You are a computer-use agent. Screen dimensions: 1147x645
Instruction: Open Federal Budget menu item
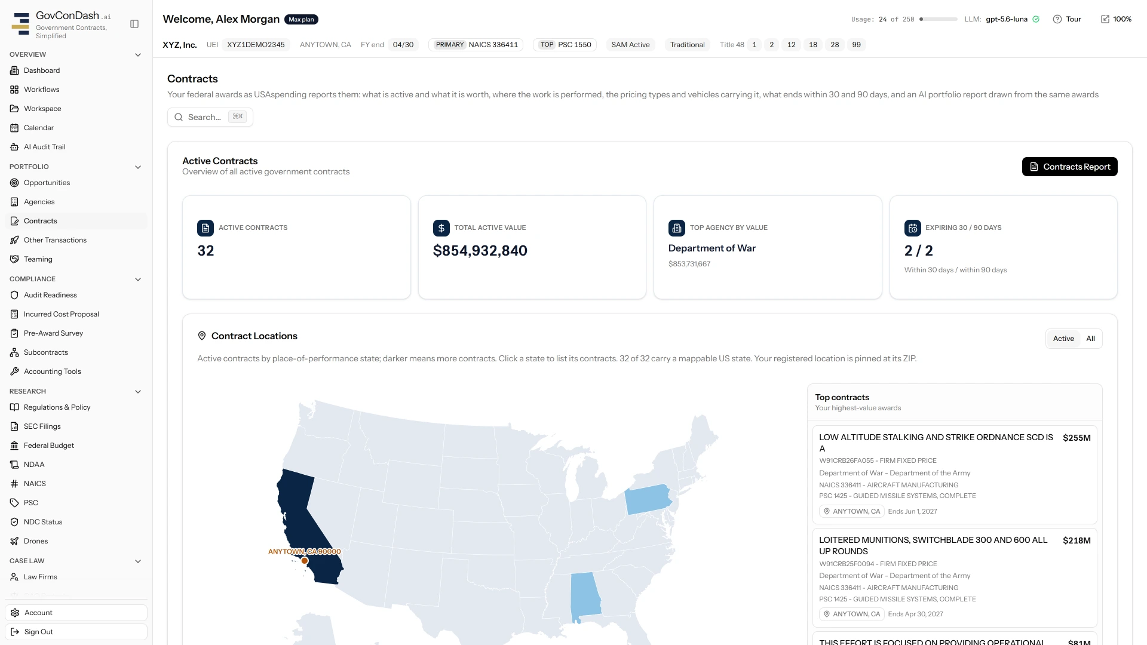point(76,446)
